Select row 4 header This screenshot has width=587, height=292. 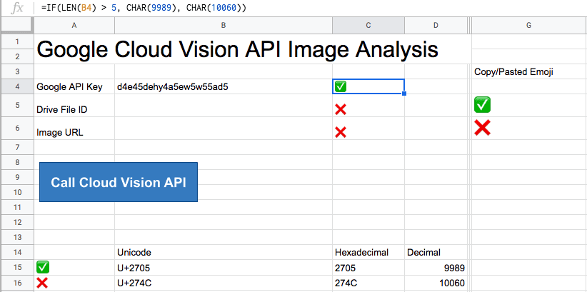[x=17, y=87]
